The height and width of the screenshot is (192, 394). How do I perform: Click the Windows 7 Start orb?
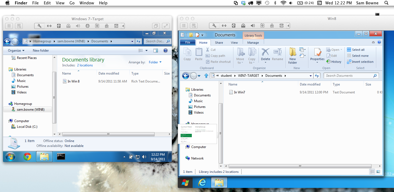(10, 156)
